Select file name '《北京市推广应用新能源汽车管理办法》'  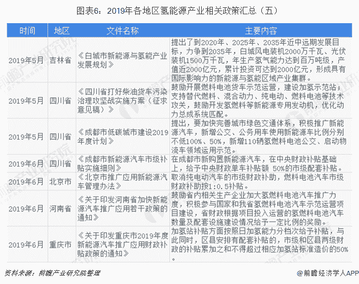pos(122,182)
